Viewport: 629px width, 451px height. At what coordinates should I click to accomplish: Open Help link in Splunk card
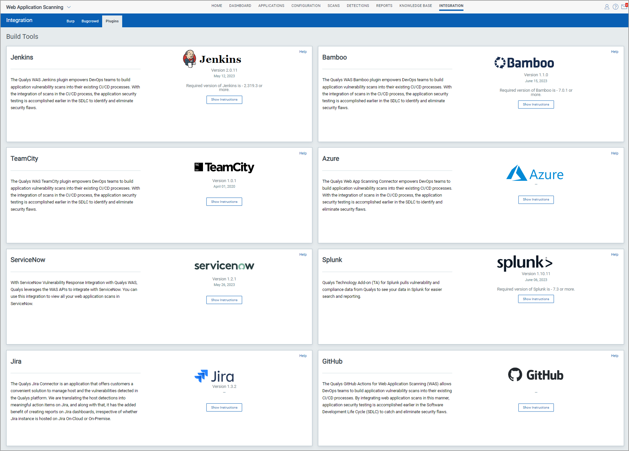pos(615,254)
